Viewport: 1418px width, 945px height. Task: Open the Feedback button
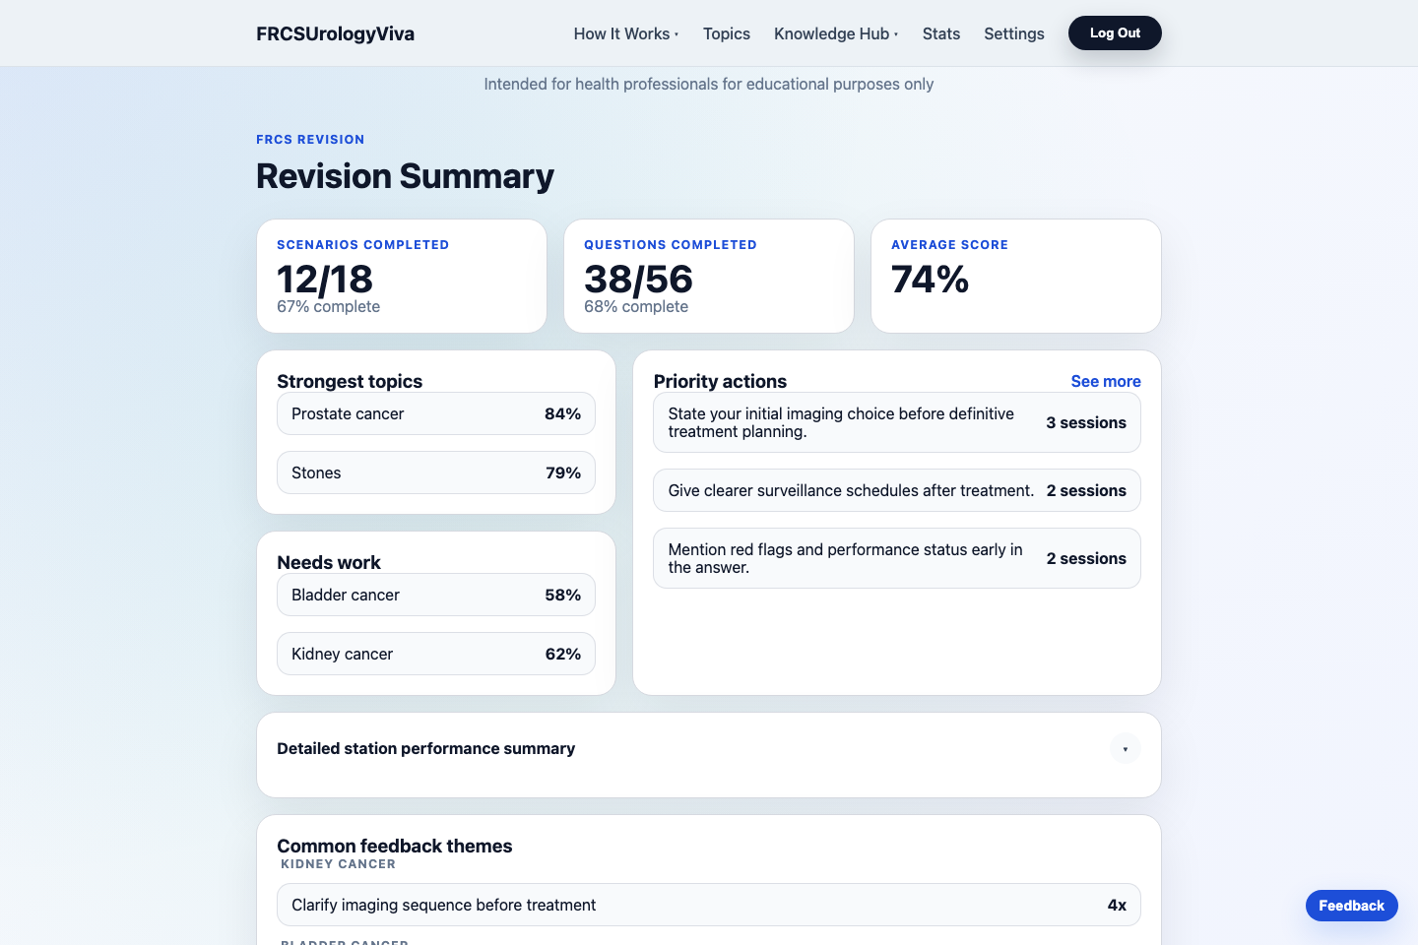(x=1351, y=906)
